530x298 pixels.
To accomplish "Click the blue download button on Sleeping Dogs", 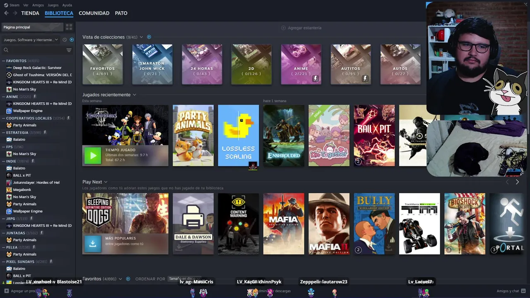I will click(93, 244).
